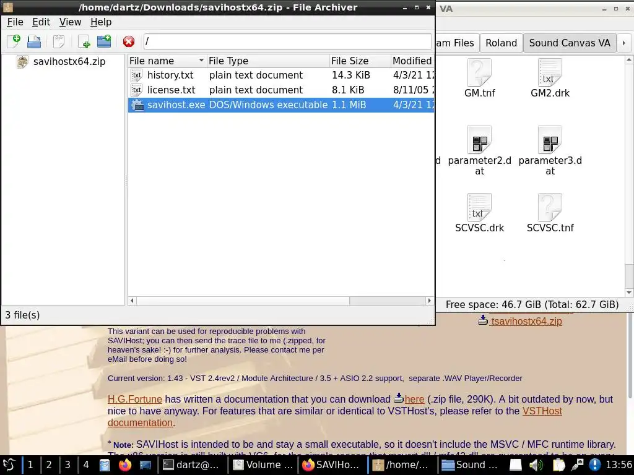Switch to workspace 2
Screen dimensions: 634x475
(49, 465)
